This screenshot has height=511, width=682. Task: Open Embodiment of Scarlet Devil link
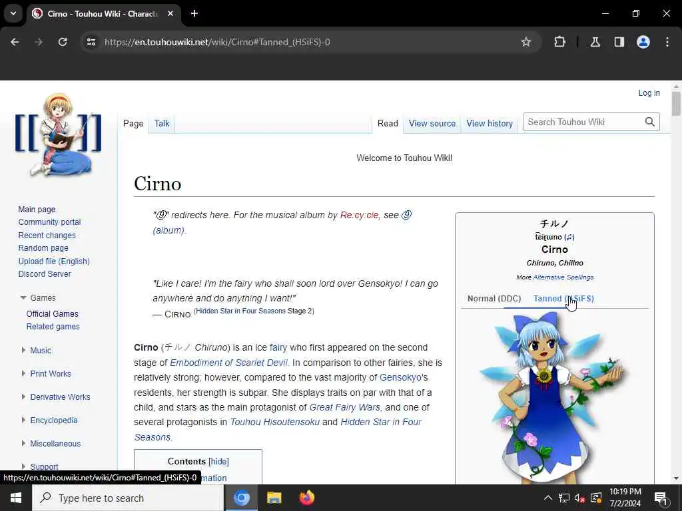229,363
